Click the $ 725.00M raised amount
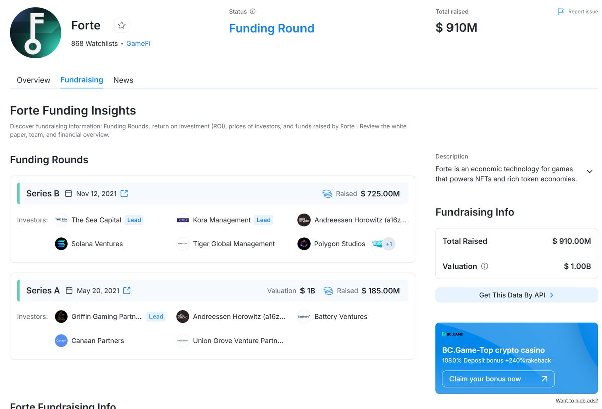602x409 pixels. point(380,194)
